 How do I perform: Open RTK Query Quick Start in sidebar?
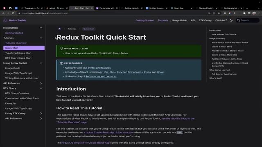point(18,58)
